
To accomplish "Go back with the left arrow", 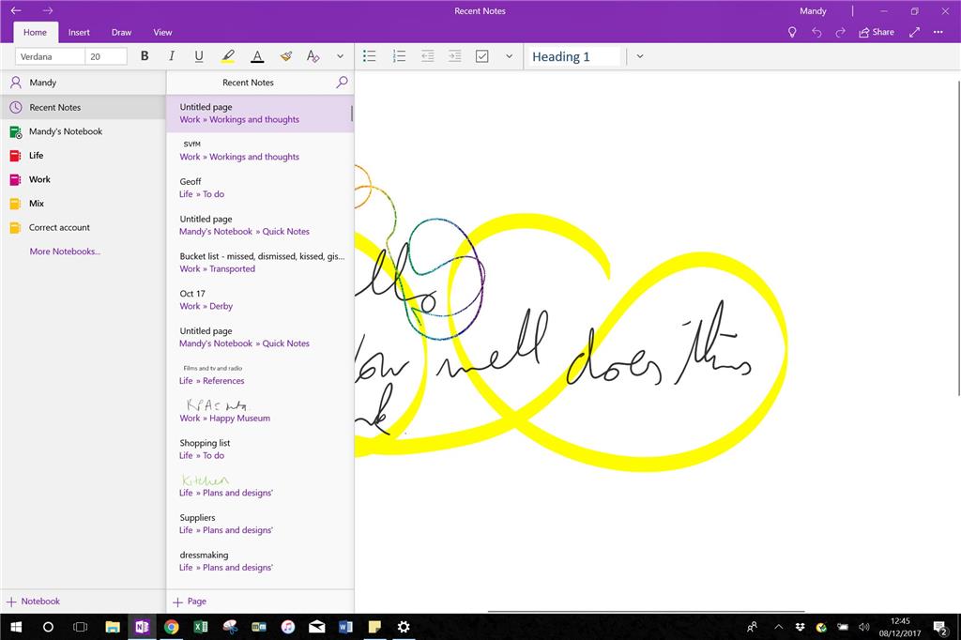I will point(16,10).
